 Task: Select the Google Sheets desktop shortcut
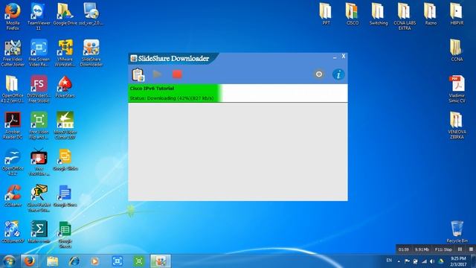(x=65, y=234)
